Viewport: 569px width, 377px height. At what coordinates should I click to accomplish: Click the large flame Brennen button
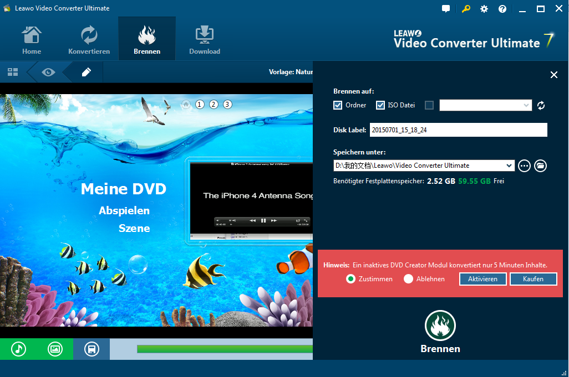click(440, 326)
